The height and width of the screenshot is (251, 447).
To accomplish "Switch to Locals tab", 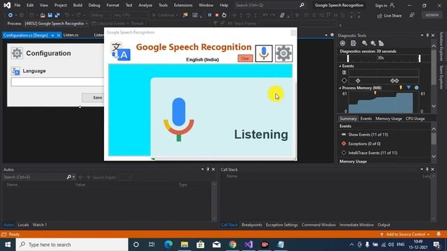I will (x=23, y=225).
